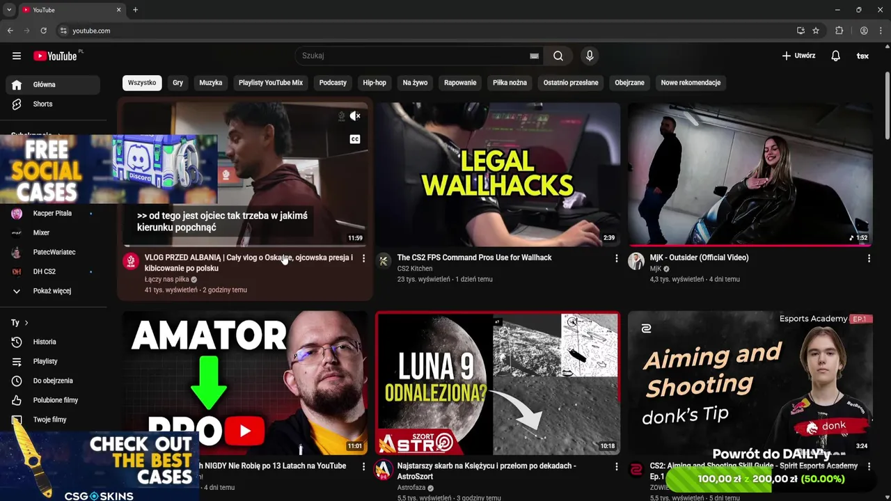Expand Pokaż więcej subscriptions
891x501 pixels.
pos(53,291)
